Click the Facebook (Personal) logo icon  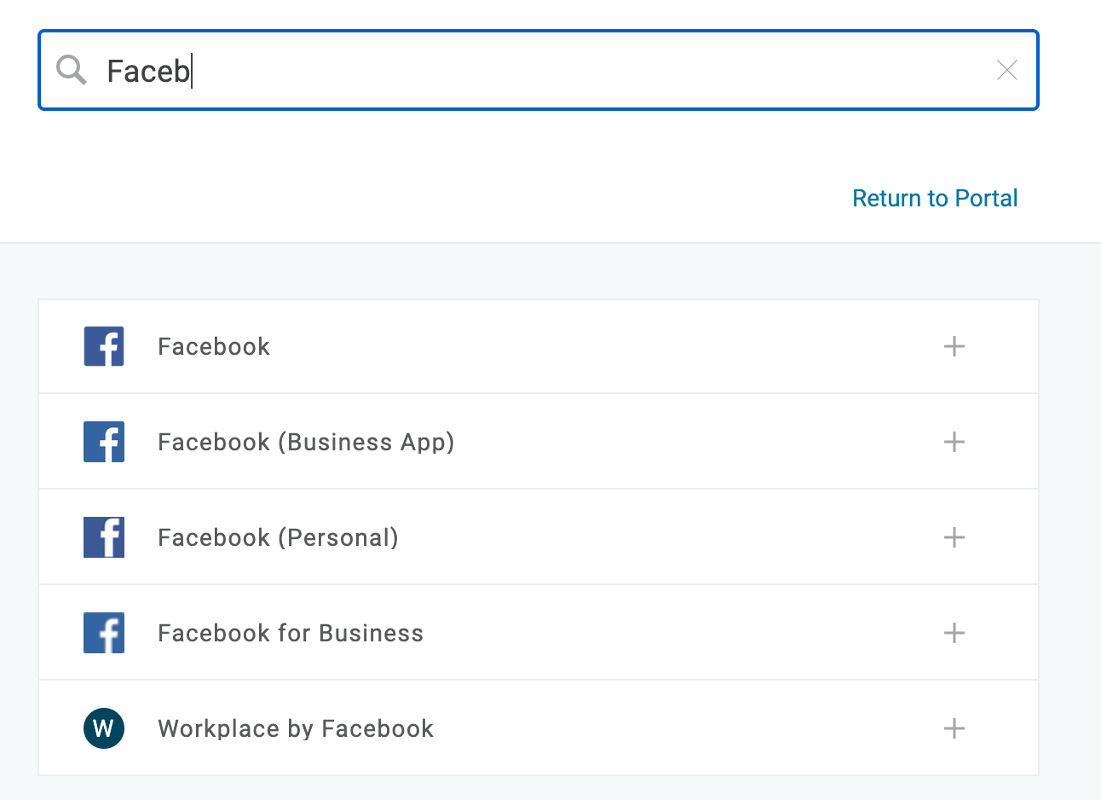tap(104, 537)
